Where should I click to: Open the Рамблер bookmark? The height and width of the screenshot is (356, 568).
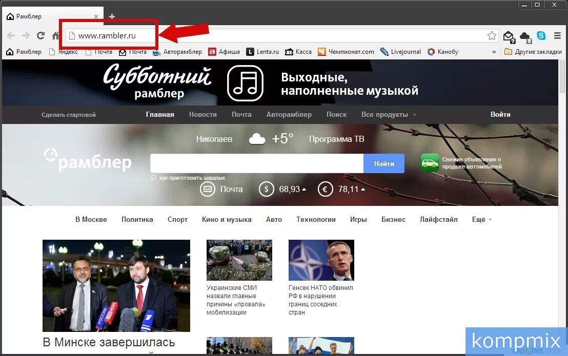24,52
